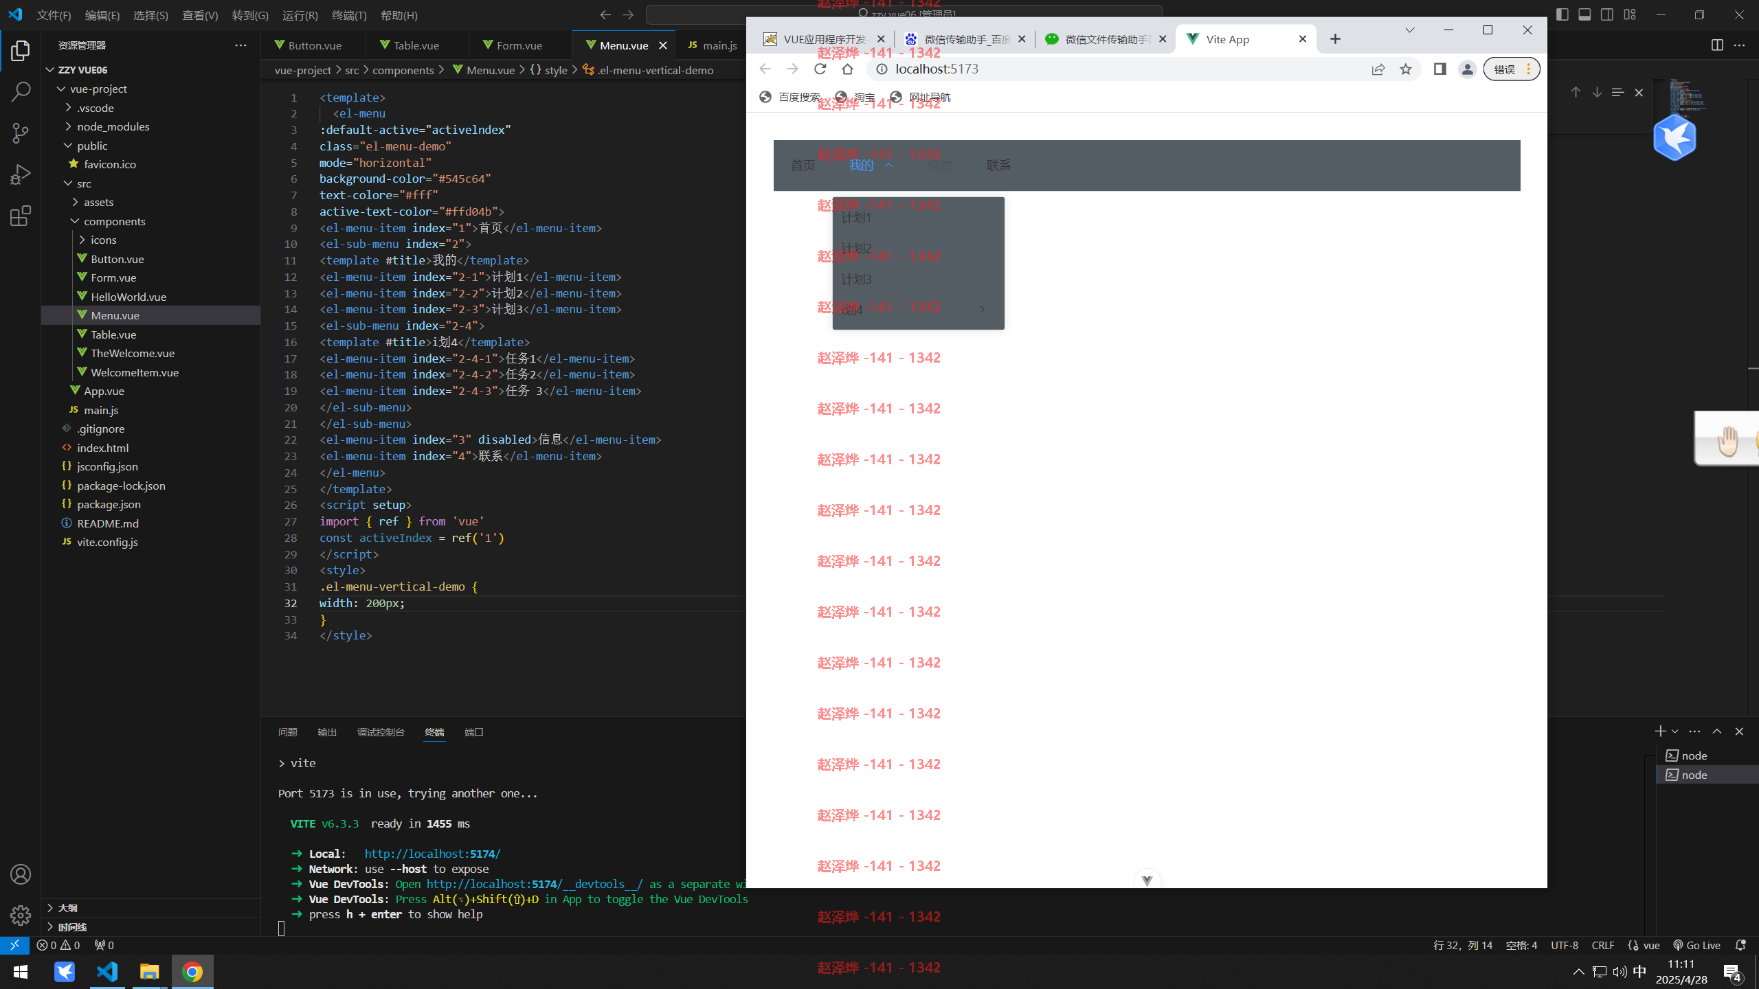
Task: Open the Manage gear menu
Action: [21, 915]
